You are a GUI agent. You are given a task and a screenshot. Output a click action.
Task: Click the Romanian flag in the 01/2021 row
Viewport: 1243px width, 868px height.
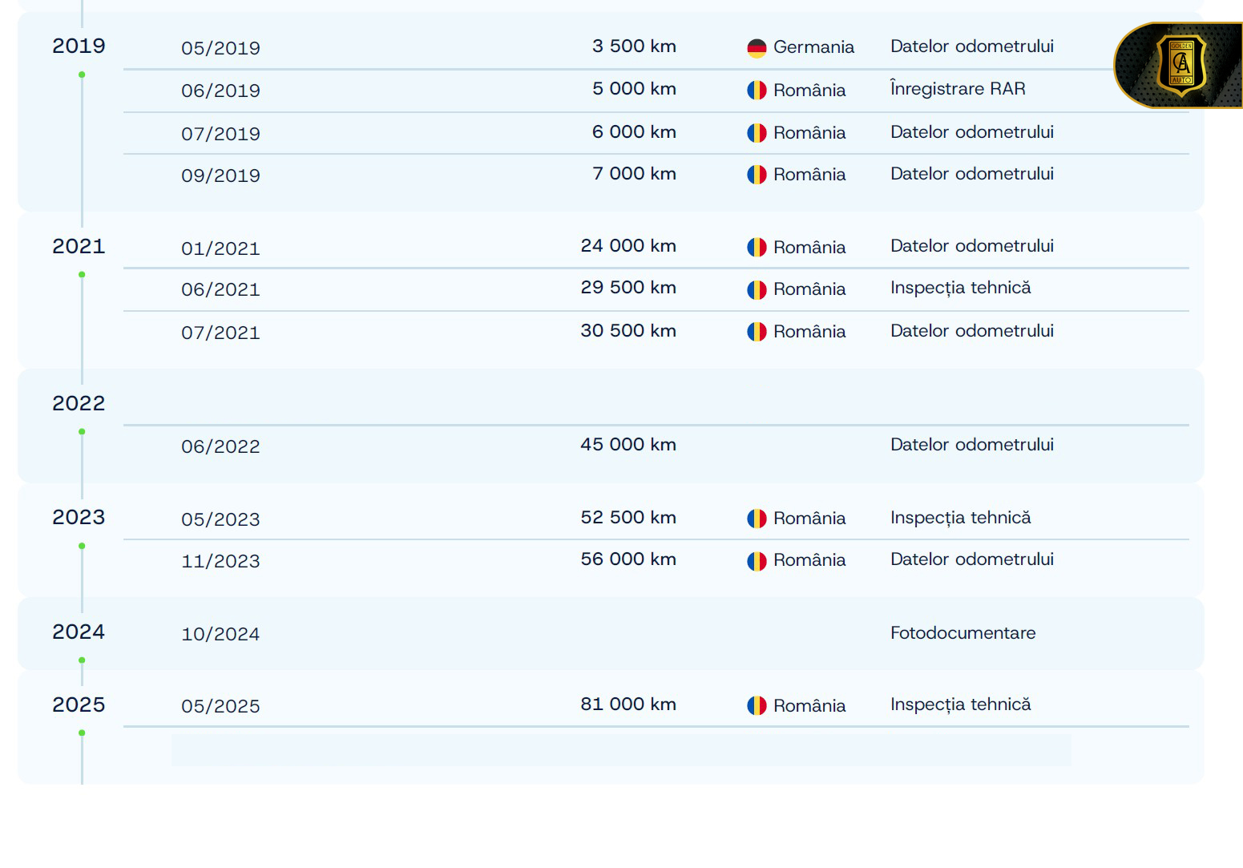[757, 248]
